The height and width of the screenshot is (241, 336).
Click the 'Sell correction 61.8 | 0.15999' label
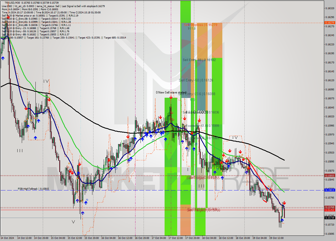click(x=201, y=126)
